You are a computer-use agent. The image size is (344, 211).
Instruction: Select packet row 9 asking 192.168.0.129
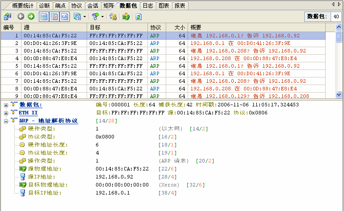[163, 96]
